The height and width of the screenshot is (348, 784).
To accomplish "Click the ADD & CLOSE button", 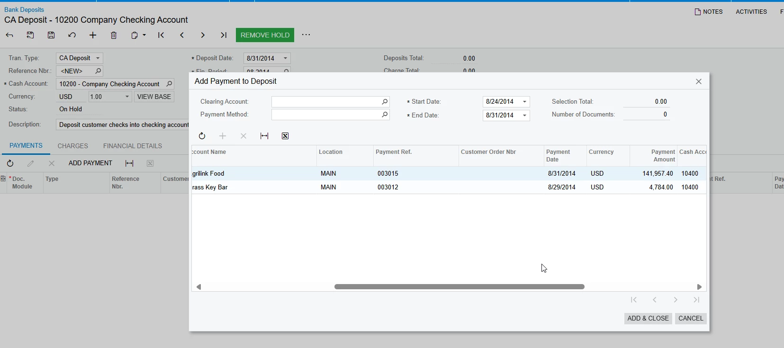I will [x=648, y=319].
